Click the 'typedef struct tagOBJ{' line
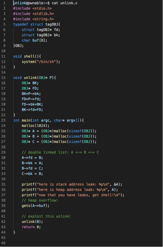Image resolution: width=163 pixels, height=247 pixels. pos(36,24)
